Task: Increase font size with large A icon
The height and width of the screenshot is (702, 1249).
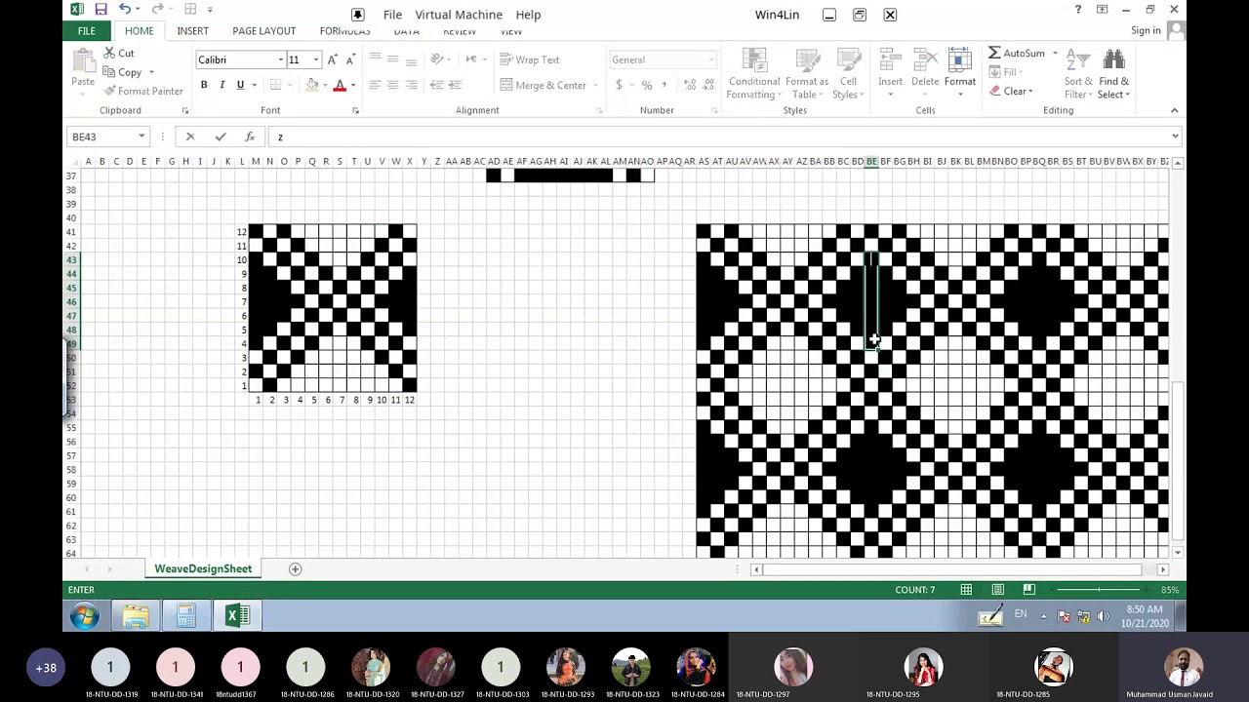Action: coord(332,60)
